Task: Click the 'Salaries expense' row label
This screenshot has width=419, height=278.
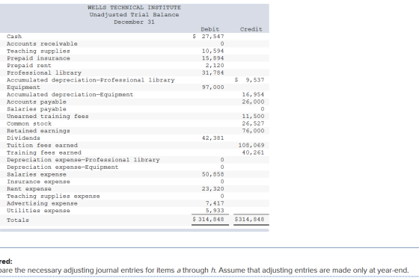Action: point(37,174)
